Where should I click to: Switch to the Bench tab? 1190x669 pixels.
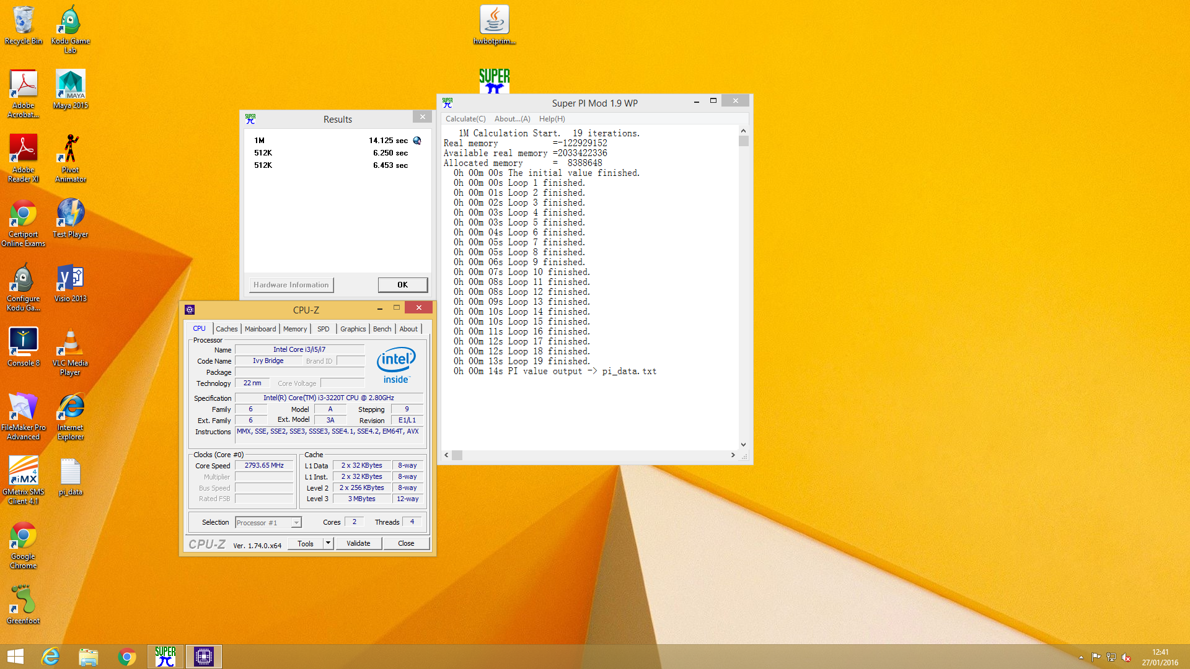(x=382, y=329)
